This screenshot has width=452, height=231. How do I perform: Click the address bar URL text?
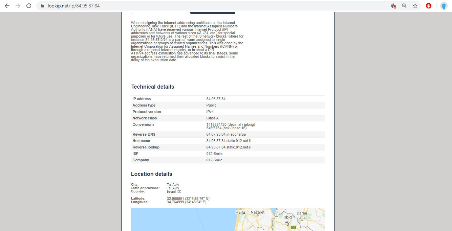74,6
